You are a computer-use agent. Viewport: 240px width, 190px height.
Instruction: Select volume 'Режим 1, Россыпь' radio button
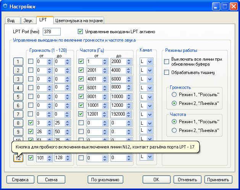174,95
